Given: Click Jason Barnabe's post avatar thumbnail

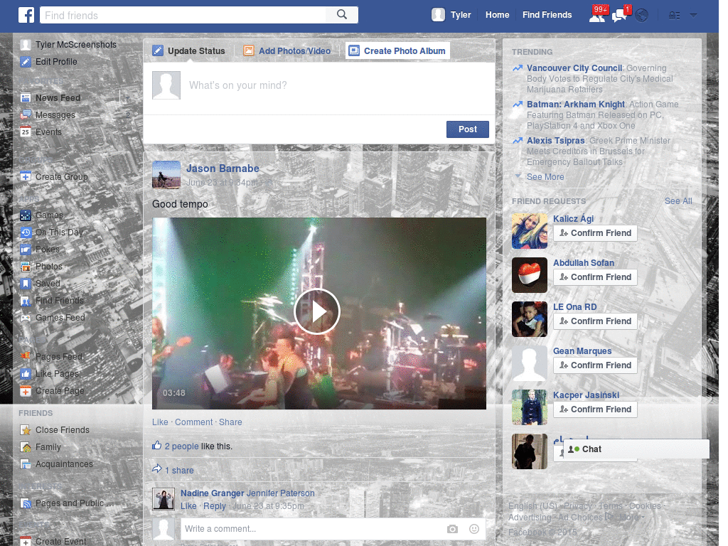Looking at the screenshot, I should (166, 175).
